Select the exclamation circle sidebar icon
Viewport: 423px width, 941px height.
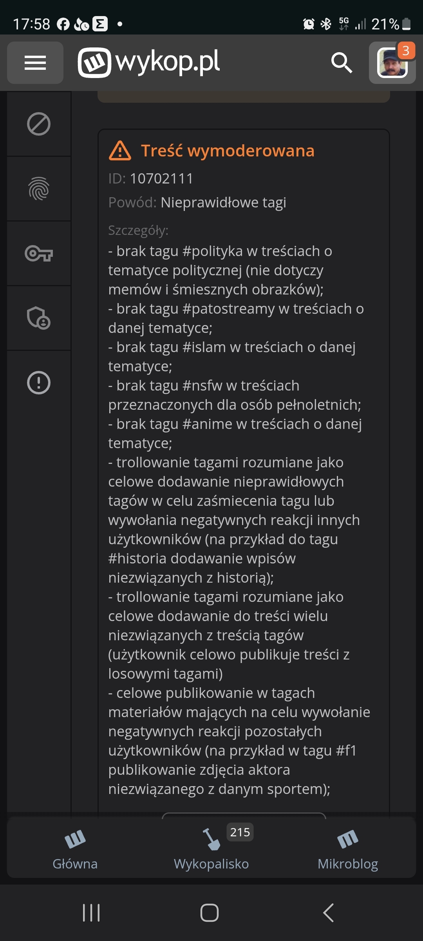pyautogui.click(x=39, y=382)
